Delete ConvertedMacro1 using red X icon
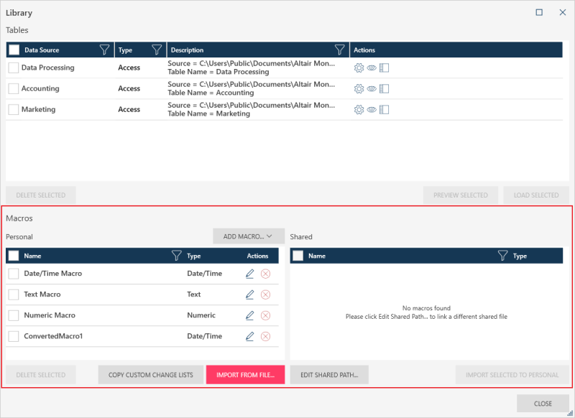 pyautogui.click(x=265, y=336)
